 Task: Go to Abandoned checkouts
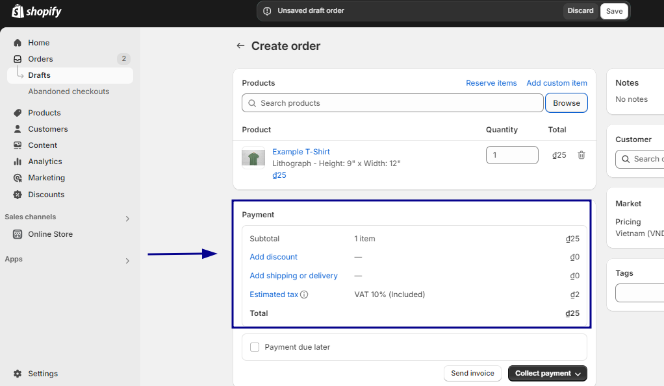[x=69, y=91]
